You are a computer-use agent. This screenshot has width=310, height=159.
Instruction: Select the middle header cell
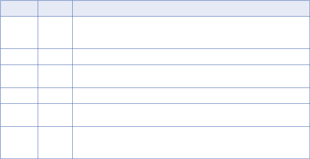click(x=55, y=8)
